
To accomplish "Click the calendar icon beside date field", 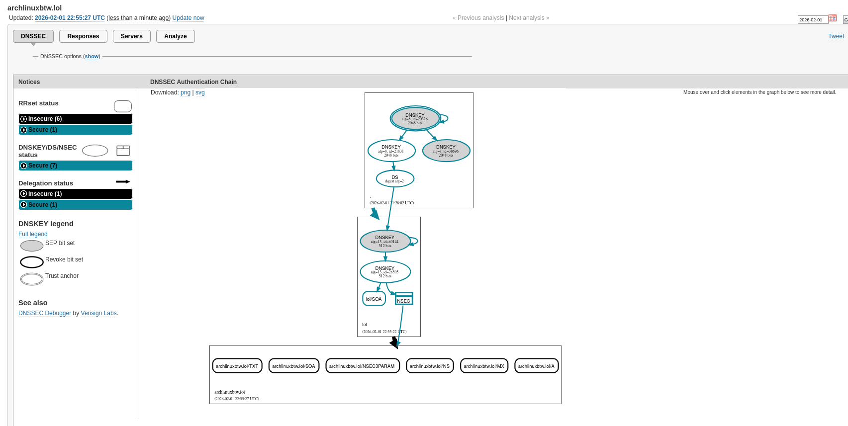I will pyautogui.click(x=832, y=18).
